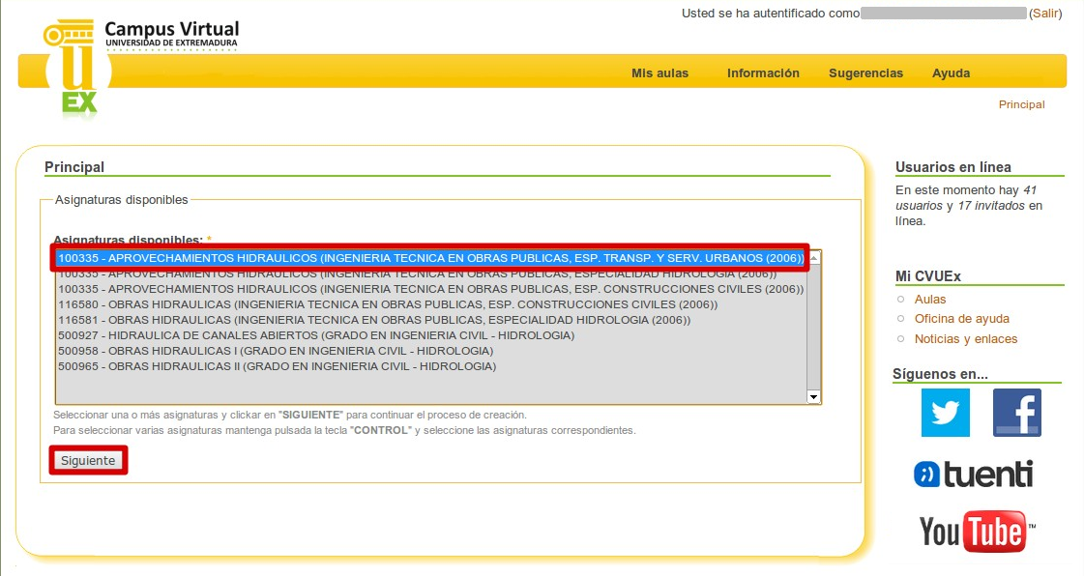Open the Oficina de ayuda link
The height and width of the screenshot is (576, 1084).
click(x=961, y=319)
